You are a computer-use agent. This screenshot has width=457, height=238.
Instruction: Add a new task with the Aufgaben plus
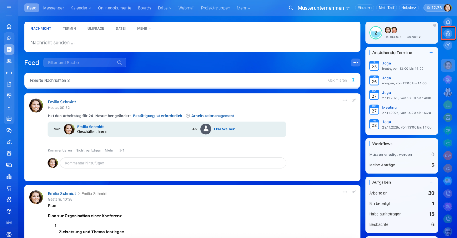click(x=431, y=182)
